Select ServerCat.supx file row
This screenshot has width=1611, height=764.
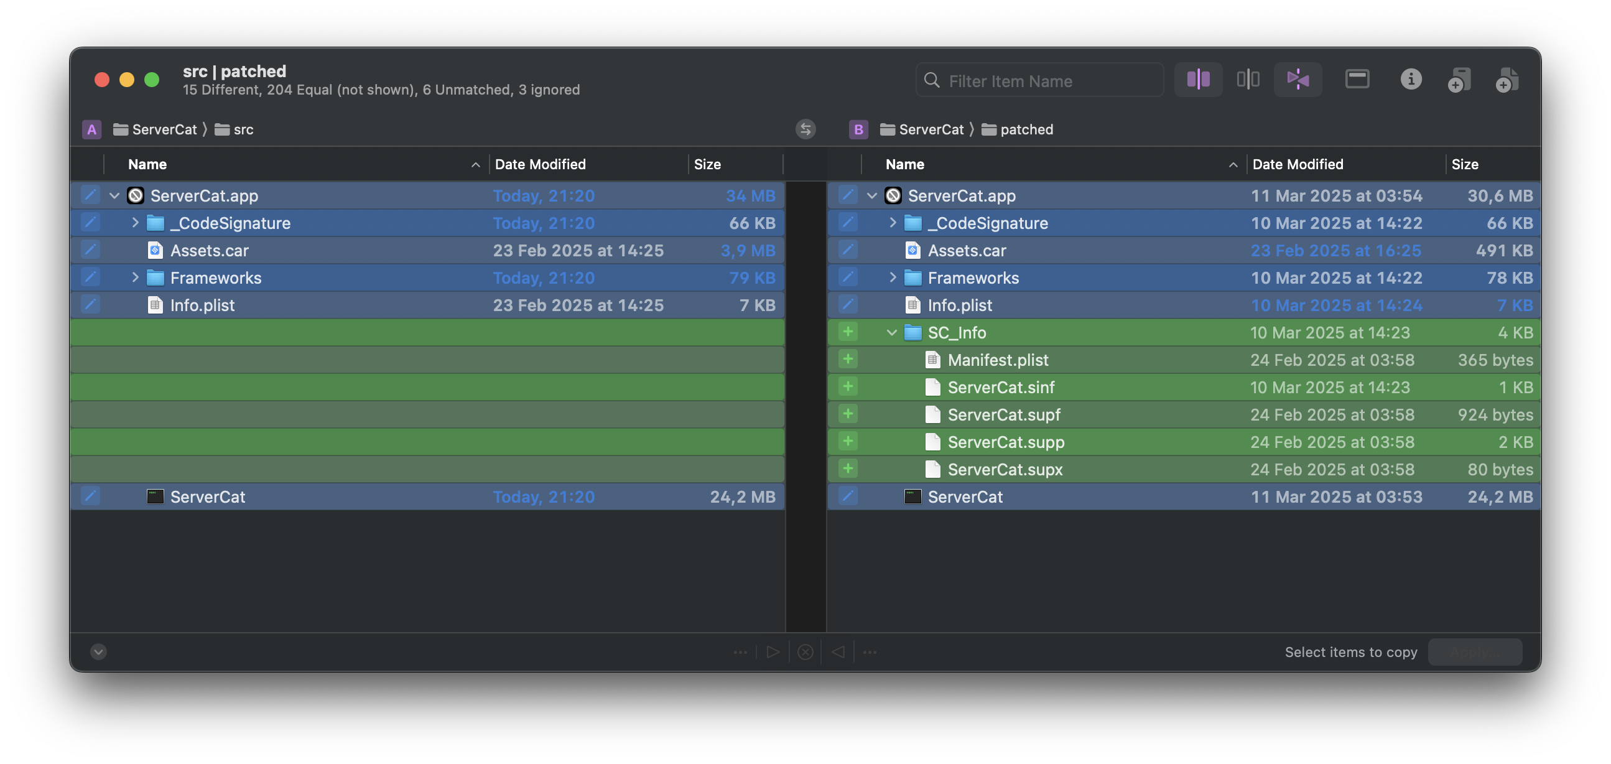click(x=1183, y=469)
